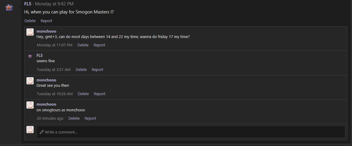352x146 pixels.
Task: Click the avatar beside the comment box
Action: 30,130
